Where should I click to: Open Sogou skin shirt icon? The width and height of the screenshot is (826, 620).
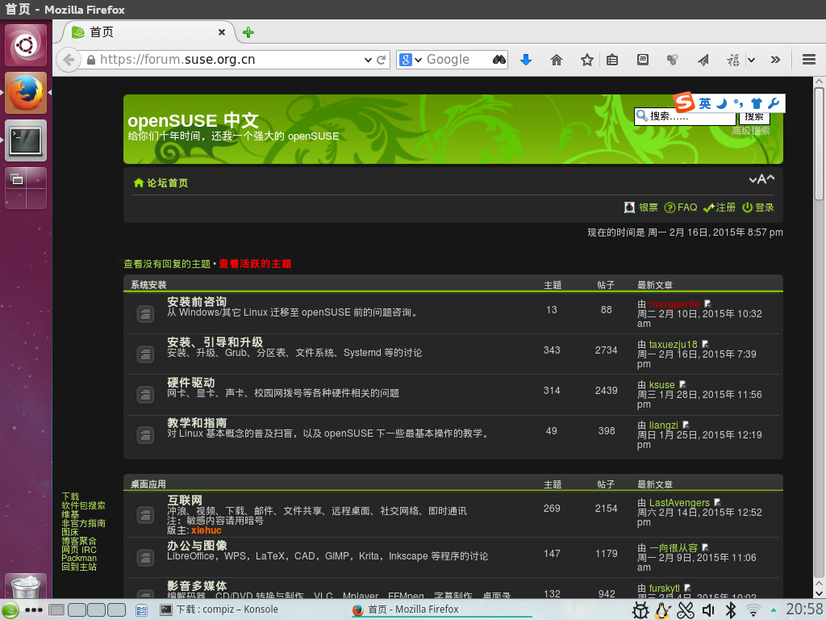[x=757, y=103]
